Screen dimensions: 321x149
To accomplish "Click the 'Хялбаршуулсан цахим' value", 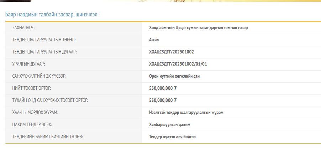I will (170, 125).
